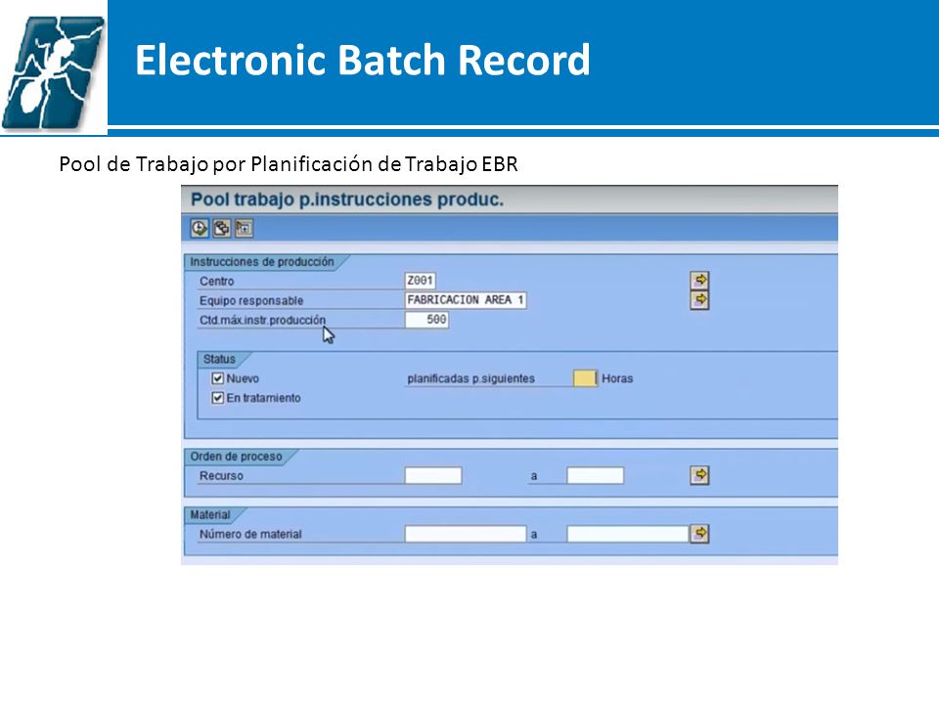Click the Recurso to-value field
The width and height of the screenshot is (939, 704).
[596, 476]
